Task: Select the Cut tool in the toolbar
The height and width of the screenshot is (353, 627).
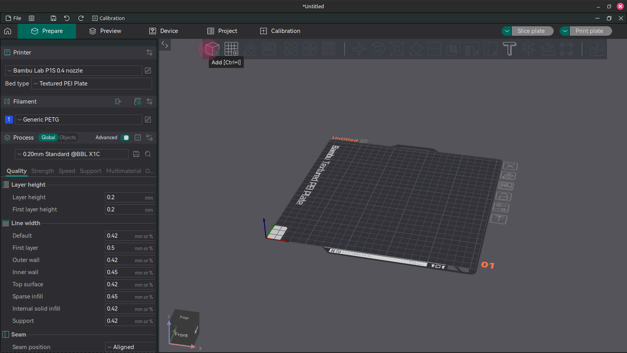Action: pyautogui.click(x=434, y=49)
